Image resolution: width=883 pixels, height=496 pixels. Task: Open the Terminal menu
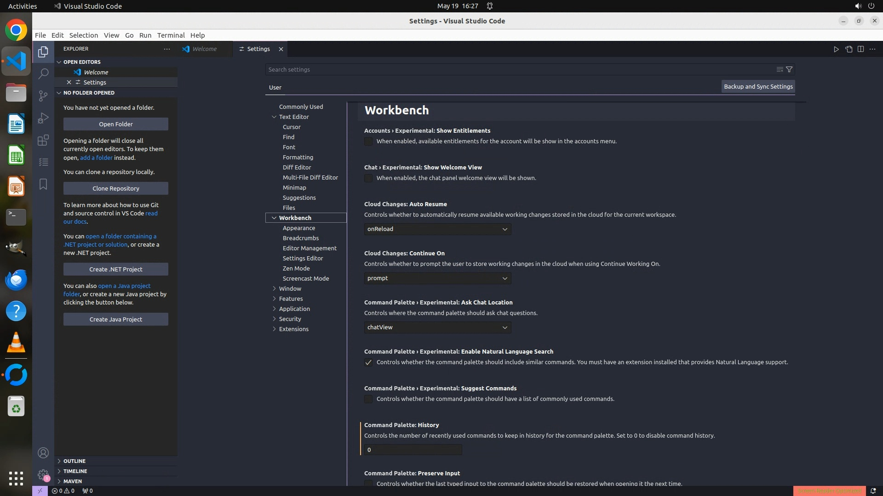coord(171,35)
